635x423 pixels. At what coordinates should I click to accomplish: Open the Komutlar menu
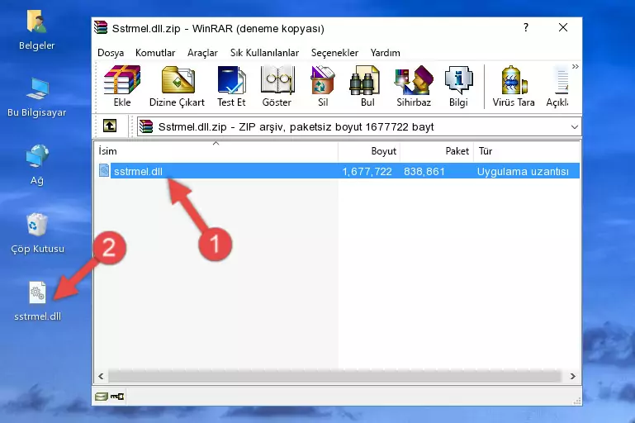coord(155,53)
